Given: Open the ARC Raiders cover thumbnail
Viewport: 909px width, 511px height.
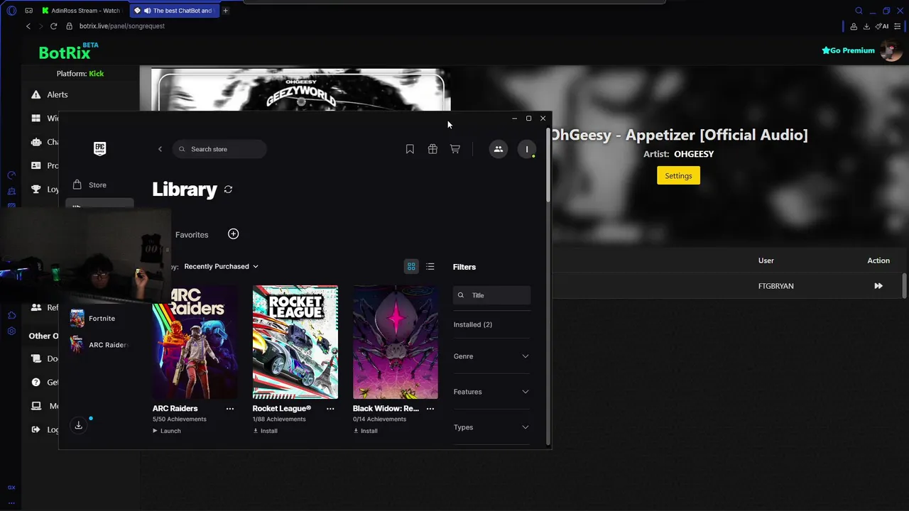Looking at the screenshot, I should pyautogui.click(x=195, y=342).
